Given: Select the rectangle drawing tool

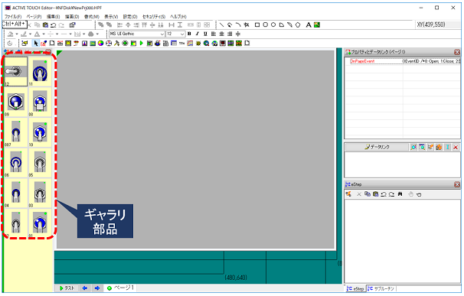Looking at the screenshot, I should 257,25.
